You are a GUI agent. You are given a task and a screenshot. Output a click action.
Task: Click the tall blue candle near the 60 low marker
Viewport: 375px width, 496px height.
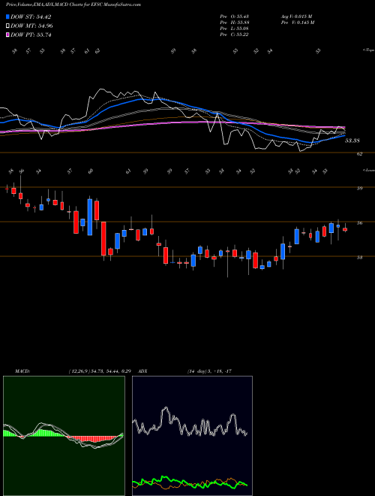coord(90,217)
